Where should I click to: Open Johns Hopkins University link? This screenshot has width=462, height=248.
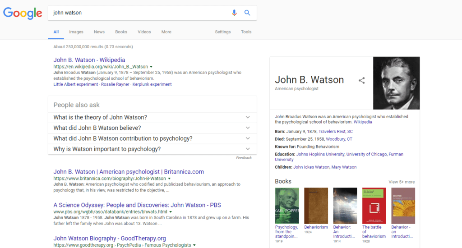320,154
